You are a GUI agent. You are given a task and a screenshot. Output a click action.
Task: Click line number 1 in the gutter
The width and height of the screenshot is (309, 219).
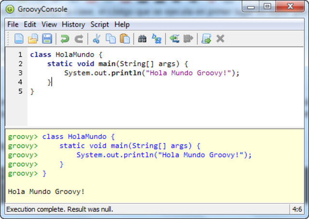click(x=20, y=55)
